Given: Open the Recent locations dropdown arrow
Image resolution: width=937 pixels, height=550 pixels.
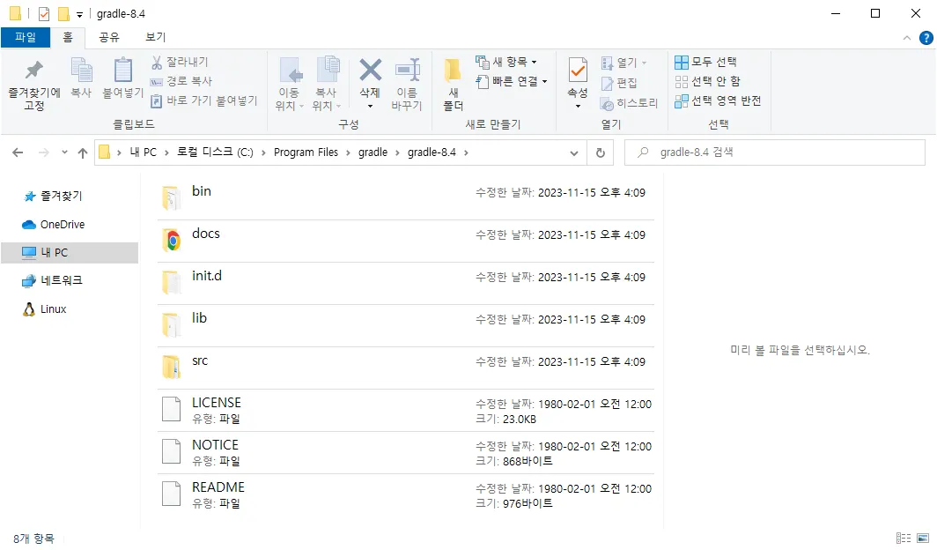Looking at the screenshot, I should point(64,152).
